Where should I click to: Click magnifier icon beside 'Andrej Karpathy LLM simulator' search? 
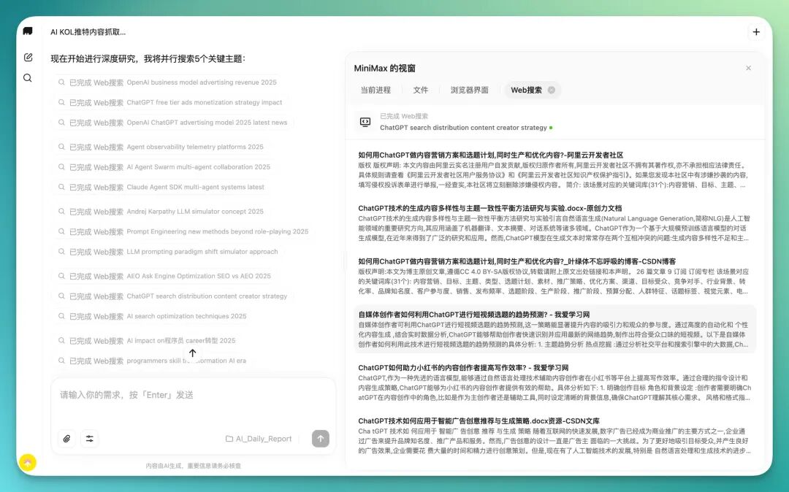[x=61, y=212]
